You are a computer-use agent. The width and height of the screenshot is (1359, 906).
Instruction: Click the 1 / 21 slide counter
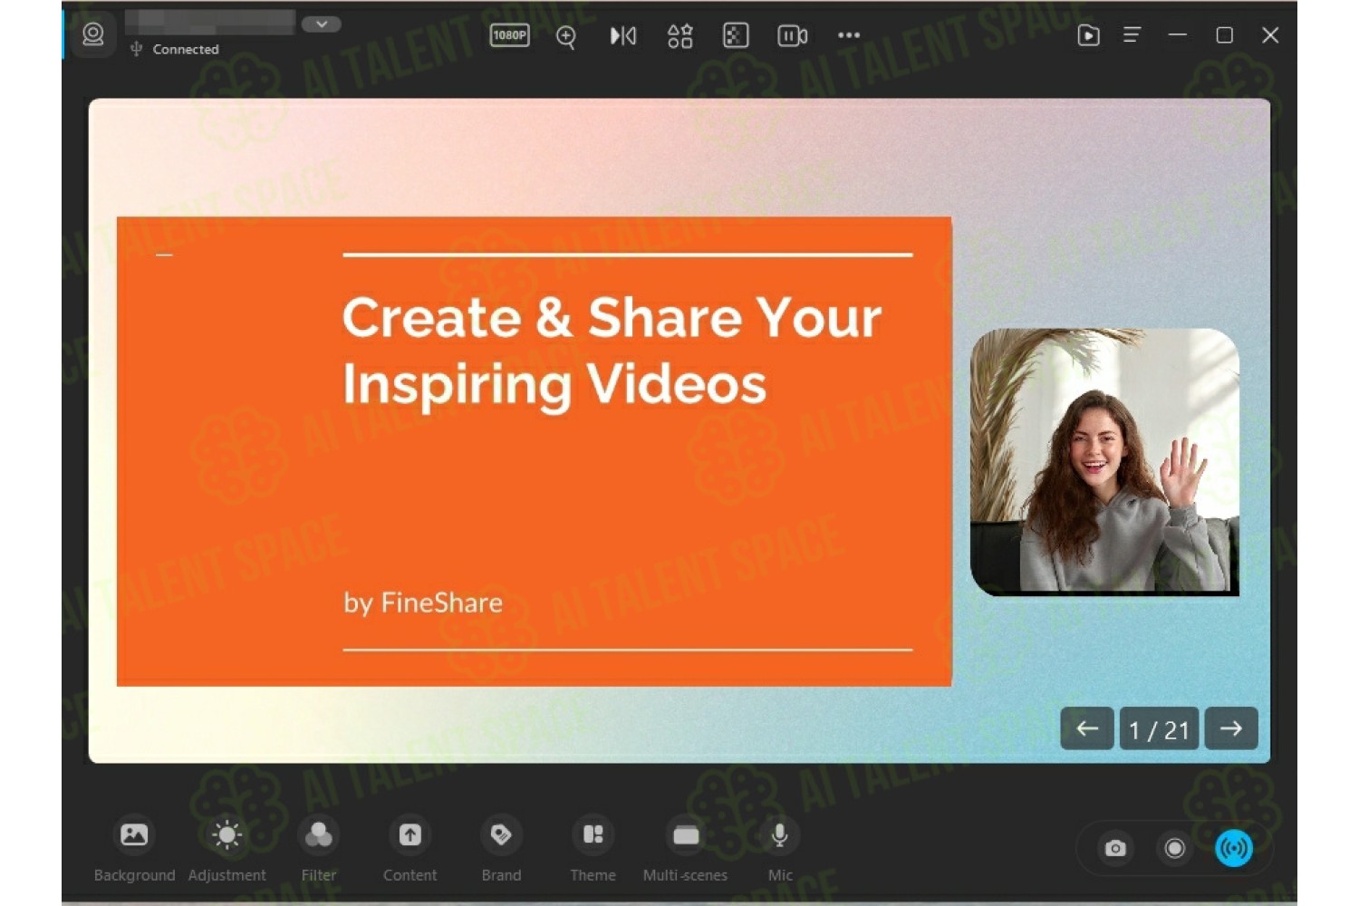tap(1159, 729)
